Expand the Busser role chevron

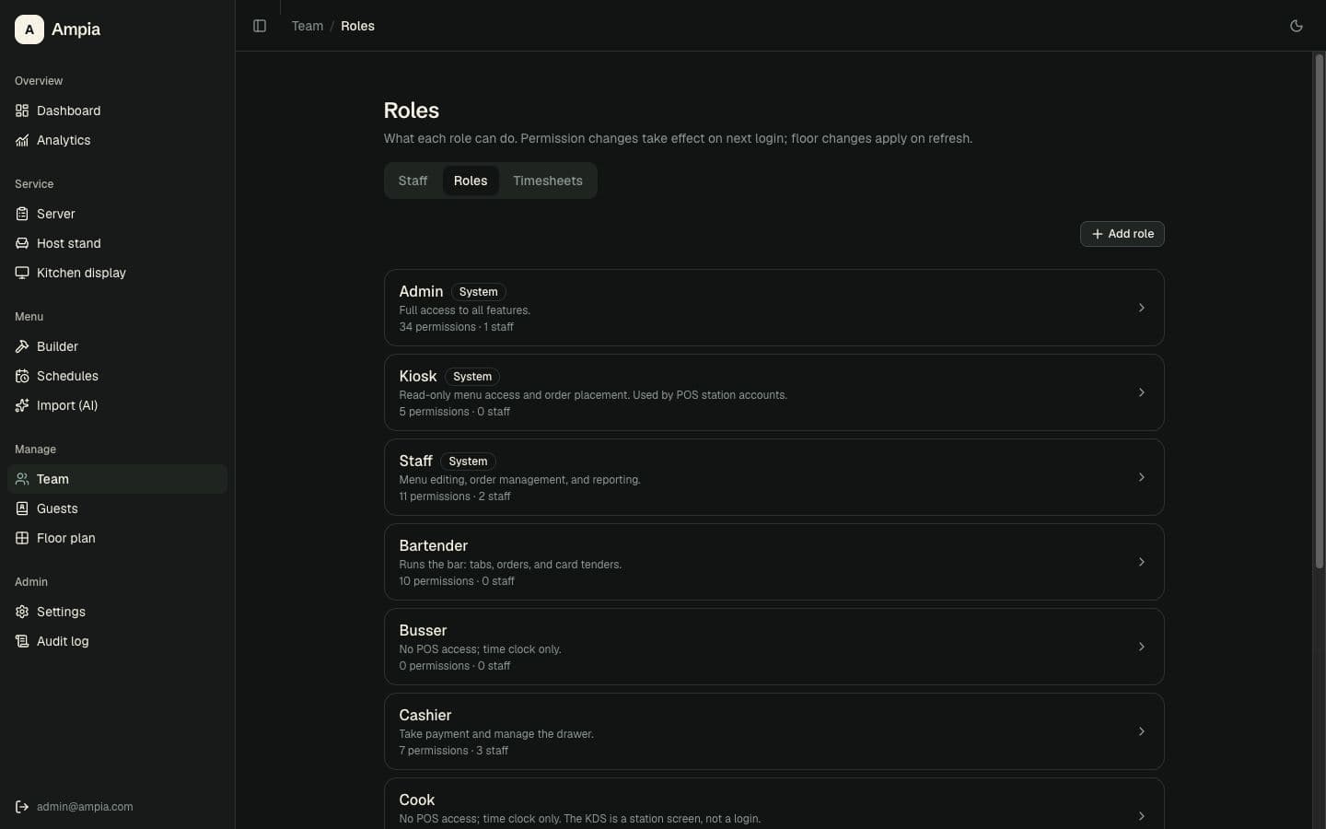1141,647
